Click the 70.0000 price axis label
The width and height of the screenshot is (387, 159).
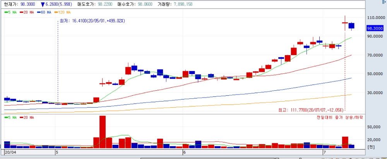coord(376,55)
